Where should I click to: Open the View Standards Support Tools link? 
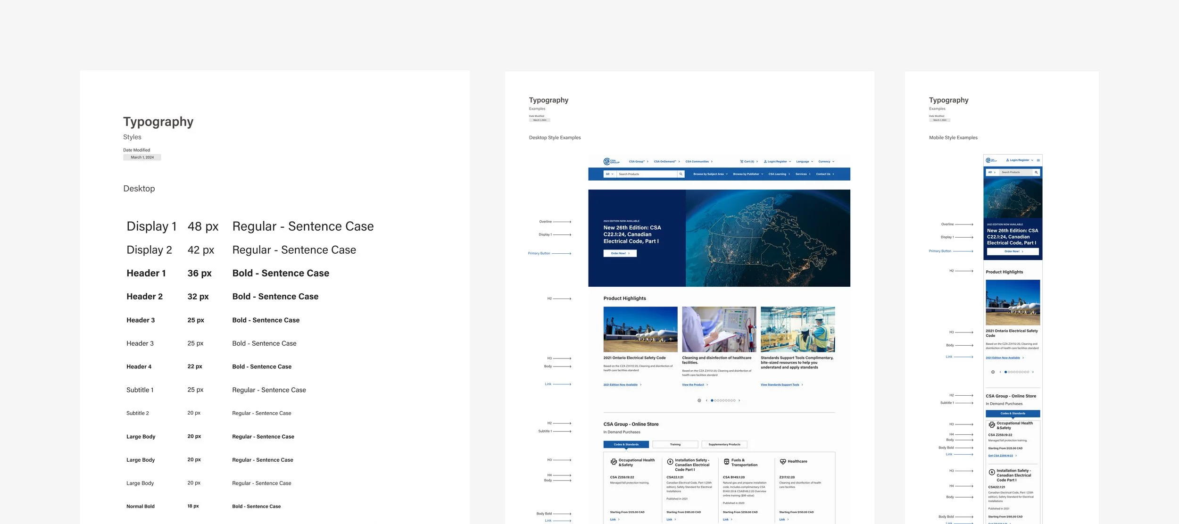click(x=780, y=384)
